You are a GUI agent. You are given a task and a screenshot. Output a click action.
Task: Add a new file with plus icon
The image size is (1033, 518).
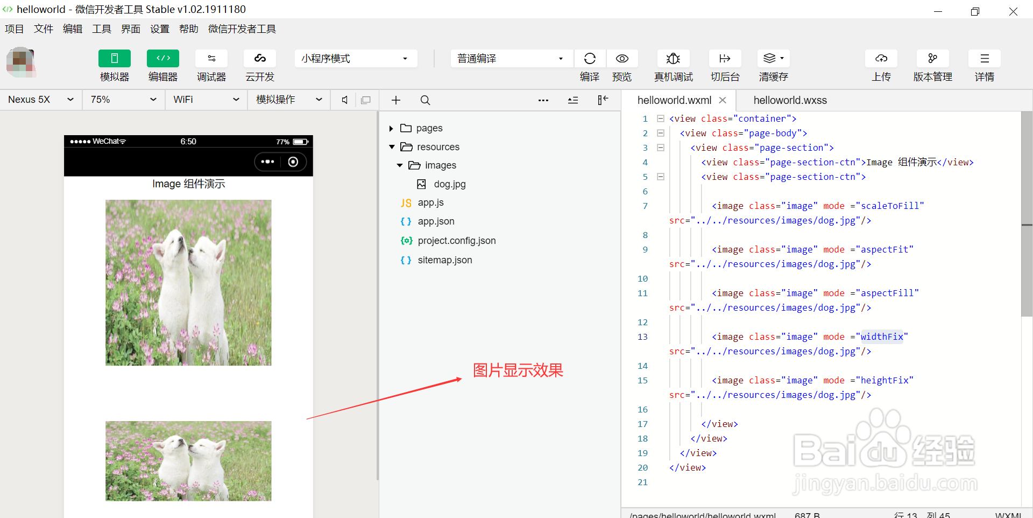click(x=396, y=100)
